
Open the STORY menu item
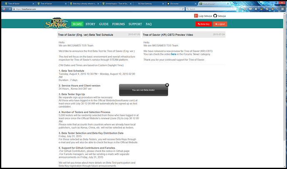point(90,24)
